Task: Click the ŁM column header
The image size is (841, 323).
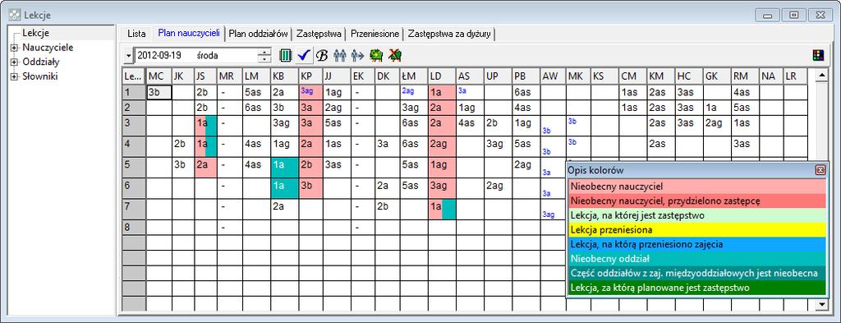Action: [x=414, y=76]
